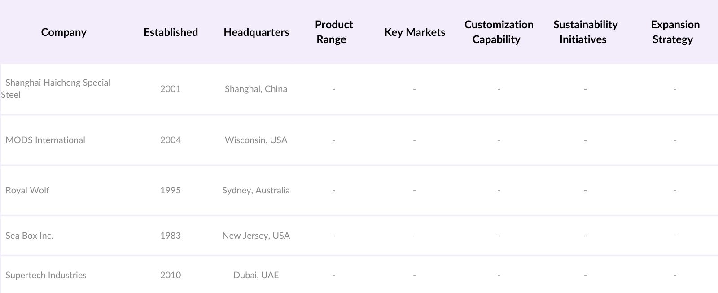
Task: Click the Dubai, UAE headquarters cell
Action: [256, 275]
